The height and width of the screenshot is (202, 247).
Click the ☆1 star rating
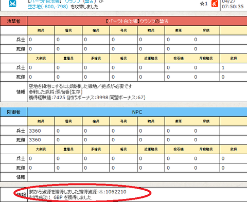point(204,4)
